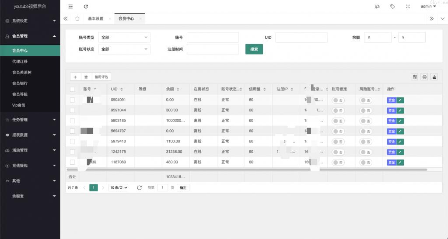The width and height of the screenshot is (448, 239).
Task: Click the trash delete icon above the table
Action: coord(86,77)
